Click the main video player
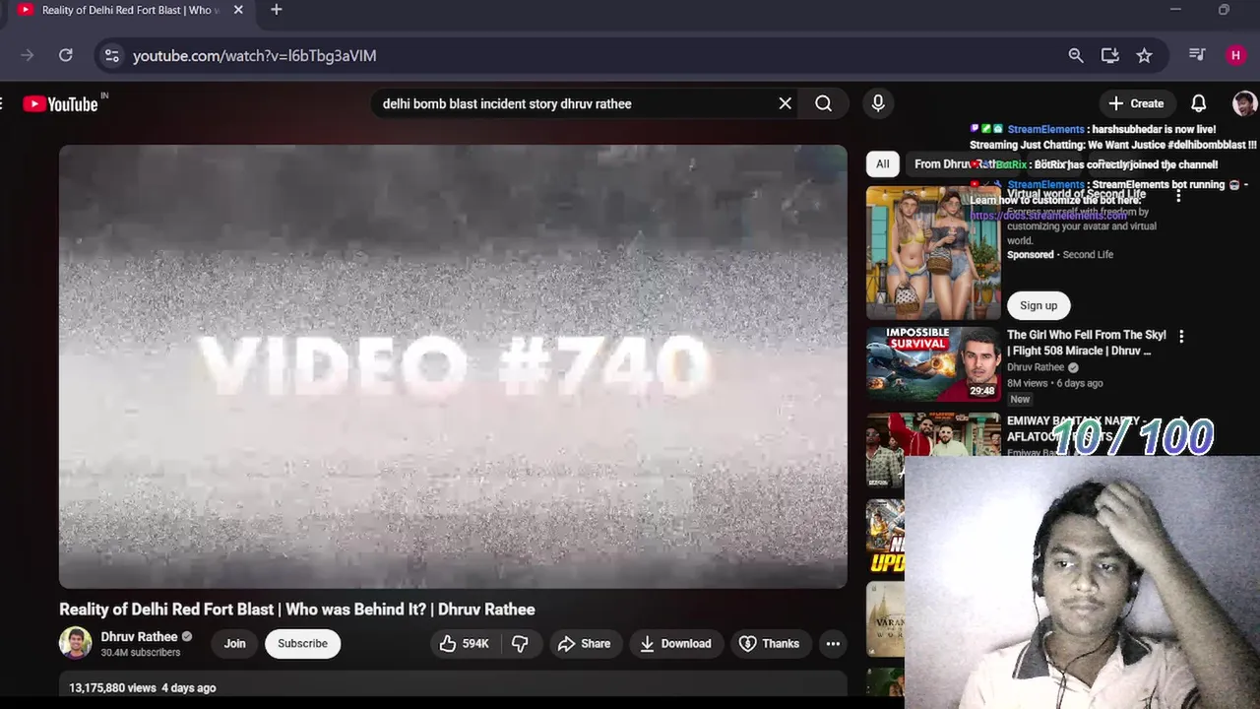Viewport: 1260px width, 709px height. [453, 366]
